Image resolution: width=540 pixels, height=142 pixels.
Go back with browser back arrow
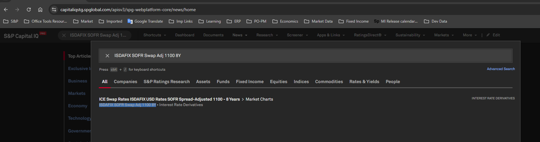[6, 10]
